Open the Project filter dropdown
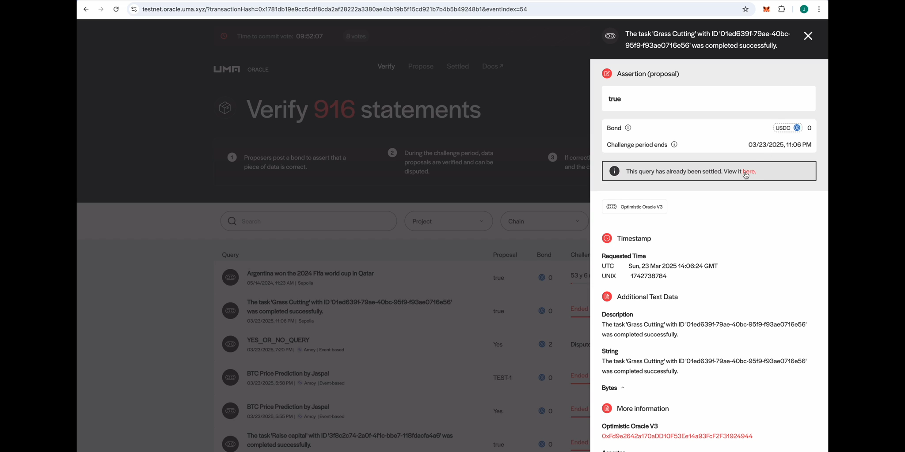 click(449, 221)
